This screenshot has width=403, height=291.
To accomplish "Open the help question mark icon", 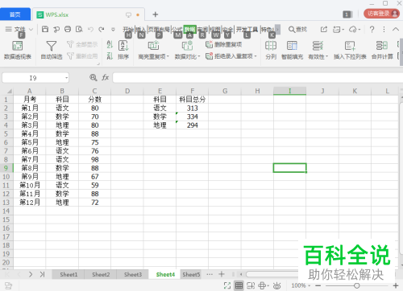I will point(372,29).
